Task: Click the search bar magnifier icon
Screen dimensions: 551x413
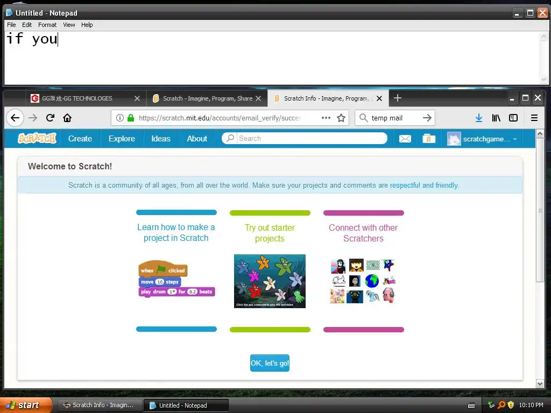Action: click(364, 118)
